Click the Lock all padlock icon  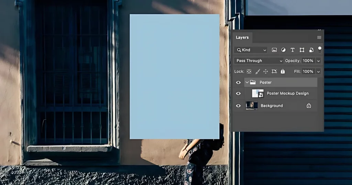tap(283, 71)
